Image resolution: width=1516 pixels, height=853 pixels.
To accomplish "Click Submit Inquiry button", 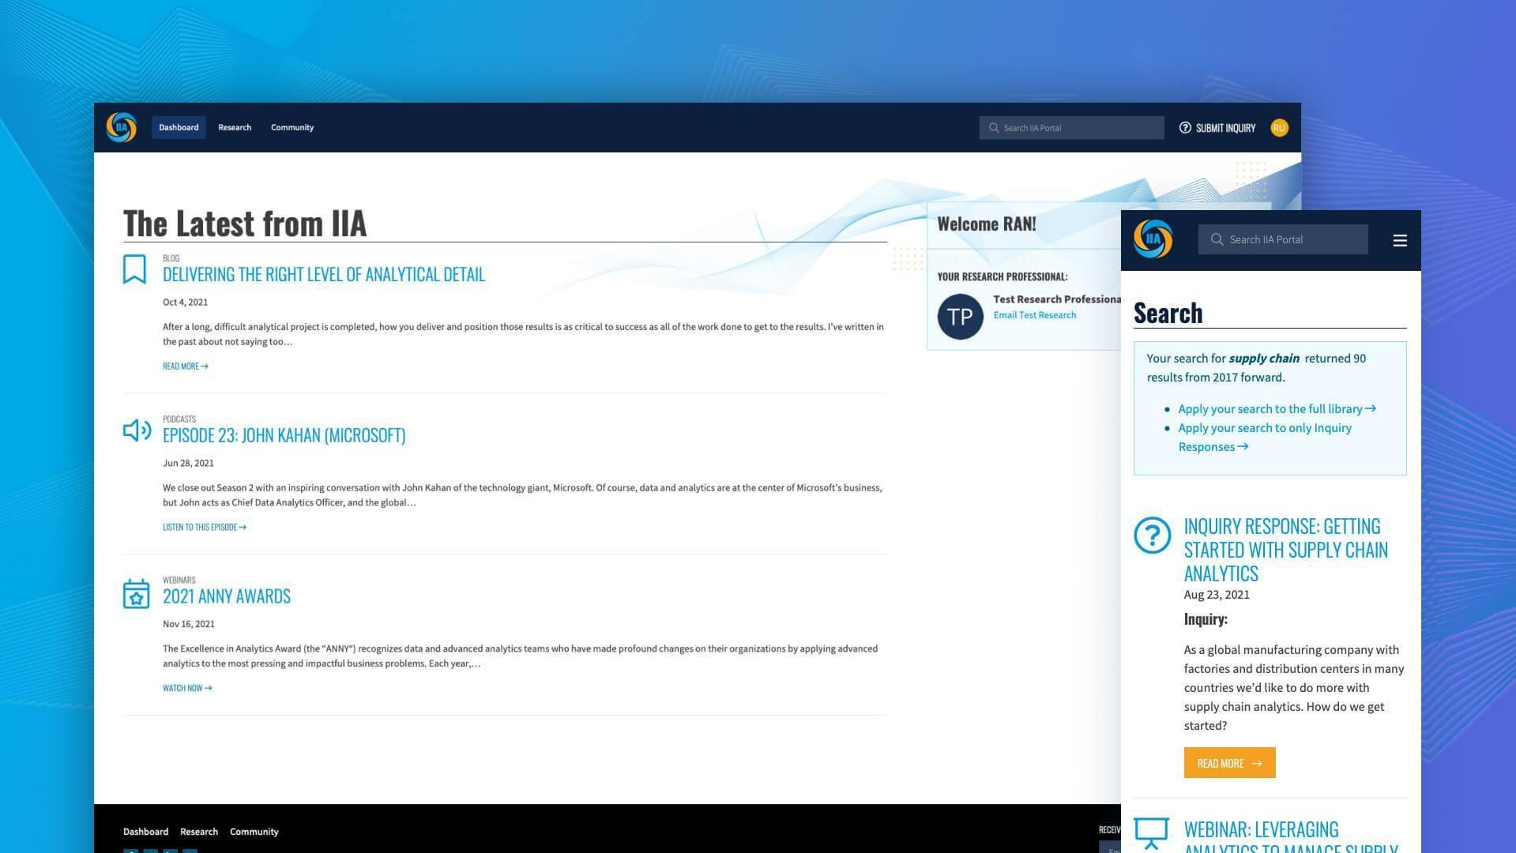I will [1217, 128].
